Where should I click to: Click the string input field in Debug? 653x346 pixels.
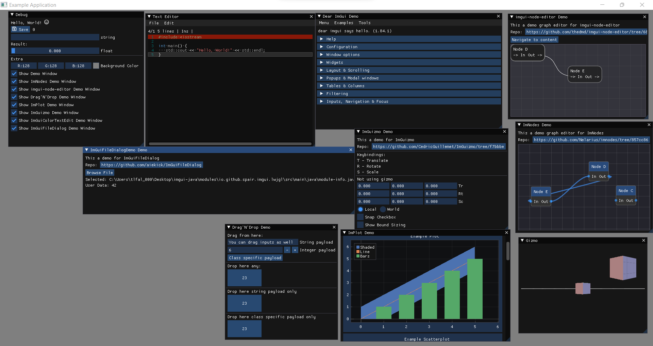coord(55,37)
